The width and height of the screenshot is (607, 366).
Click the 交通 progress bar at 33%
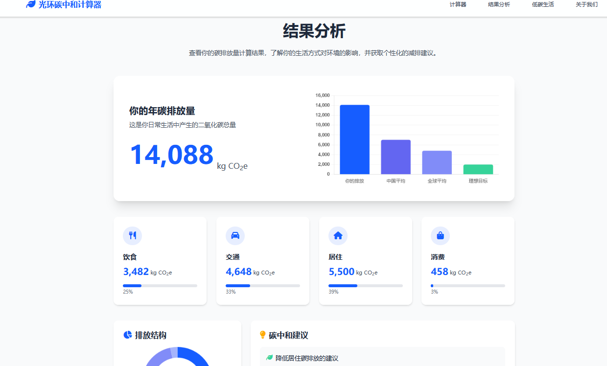click(263, 286)
